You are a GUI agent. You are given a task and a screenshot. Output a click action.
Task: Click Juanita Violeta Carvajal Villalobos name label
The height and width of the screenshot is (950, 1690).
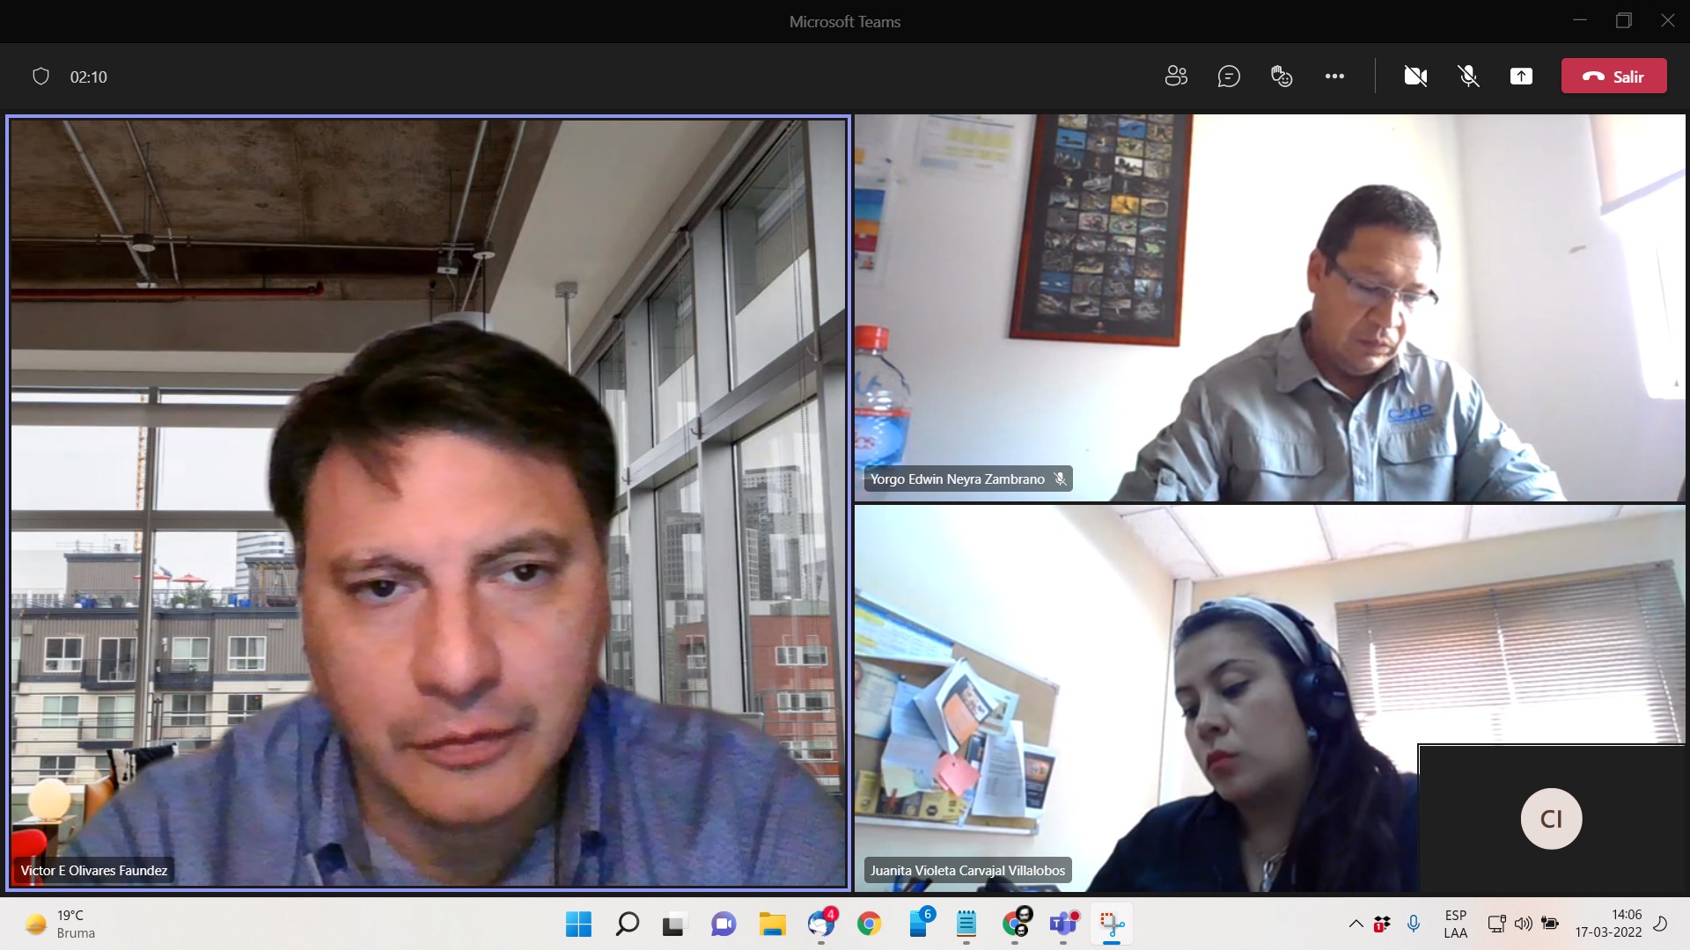967,871
